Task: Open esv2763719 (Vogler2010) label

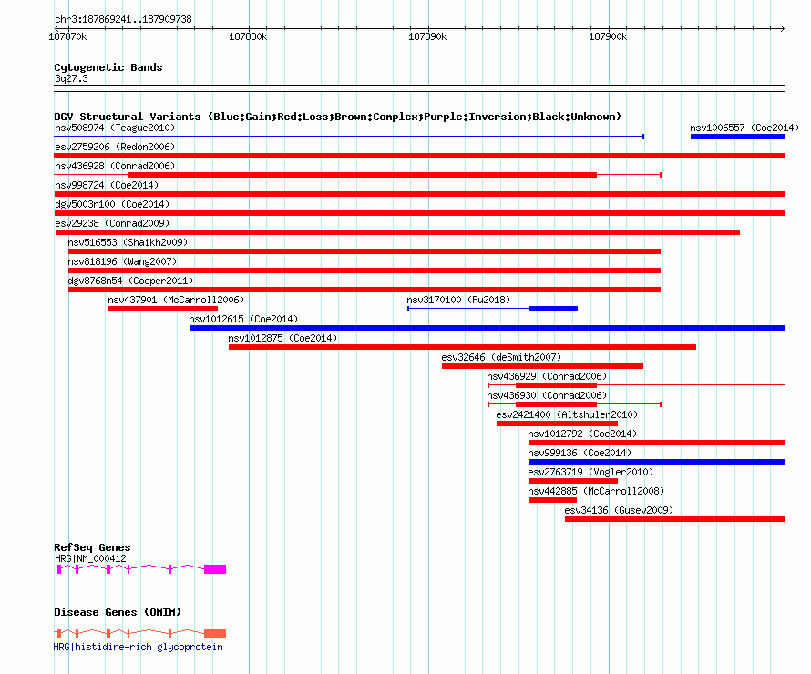Action: [590, 472]
